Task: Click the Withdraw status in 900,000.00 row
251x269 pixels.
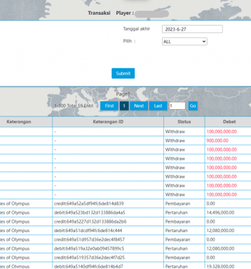Action: (x=175, y=141)
